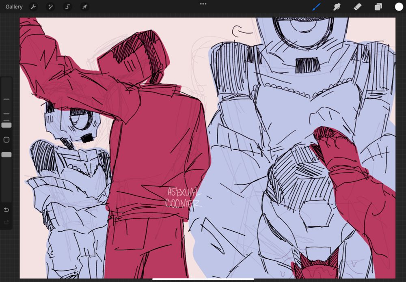Tap the square Modify button in the sidebar
The image size is (406, 282).
pyautogui.click(x=6, y=140)
